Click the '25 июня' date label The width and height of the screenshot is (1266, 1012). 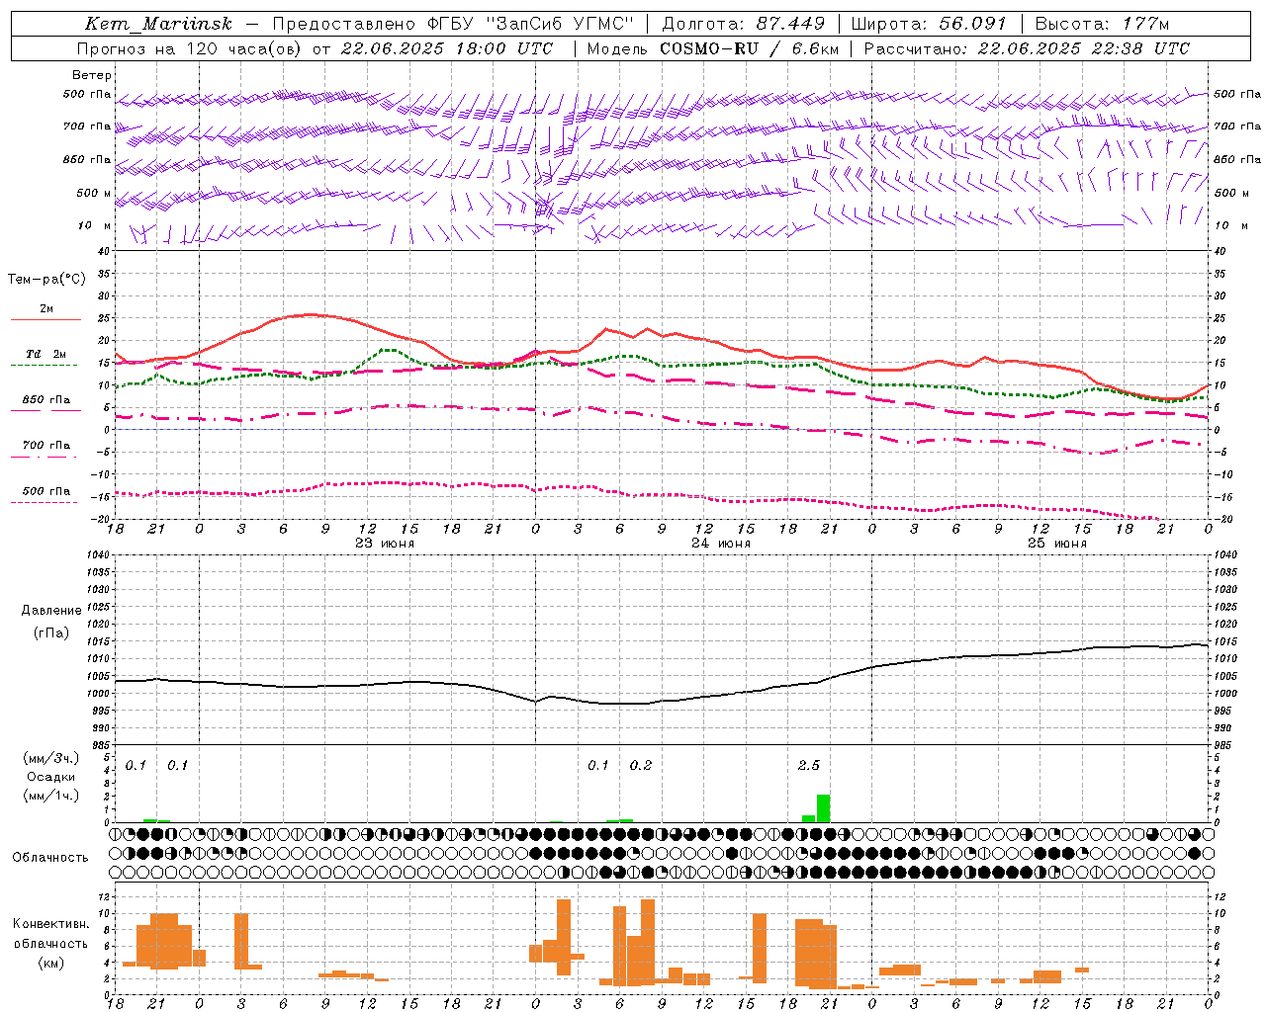1057,544
